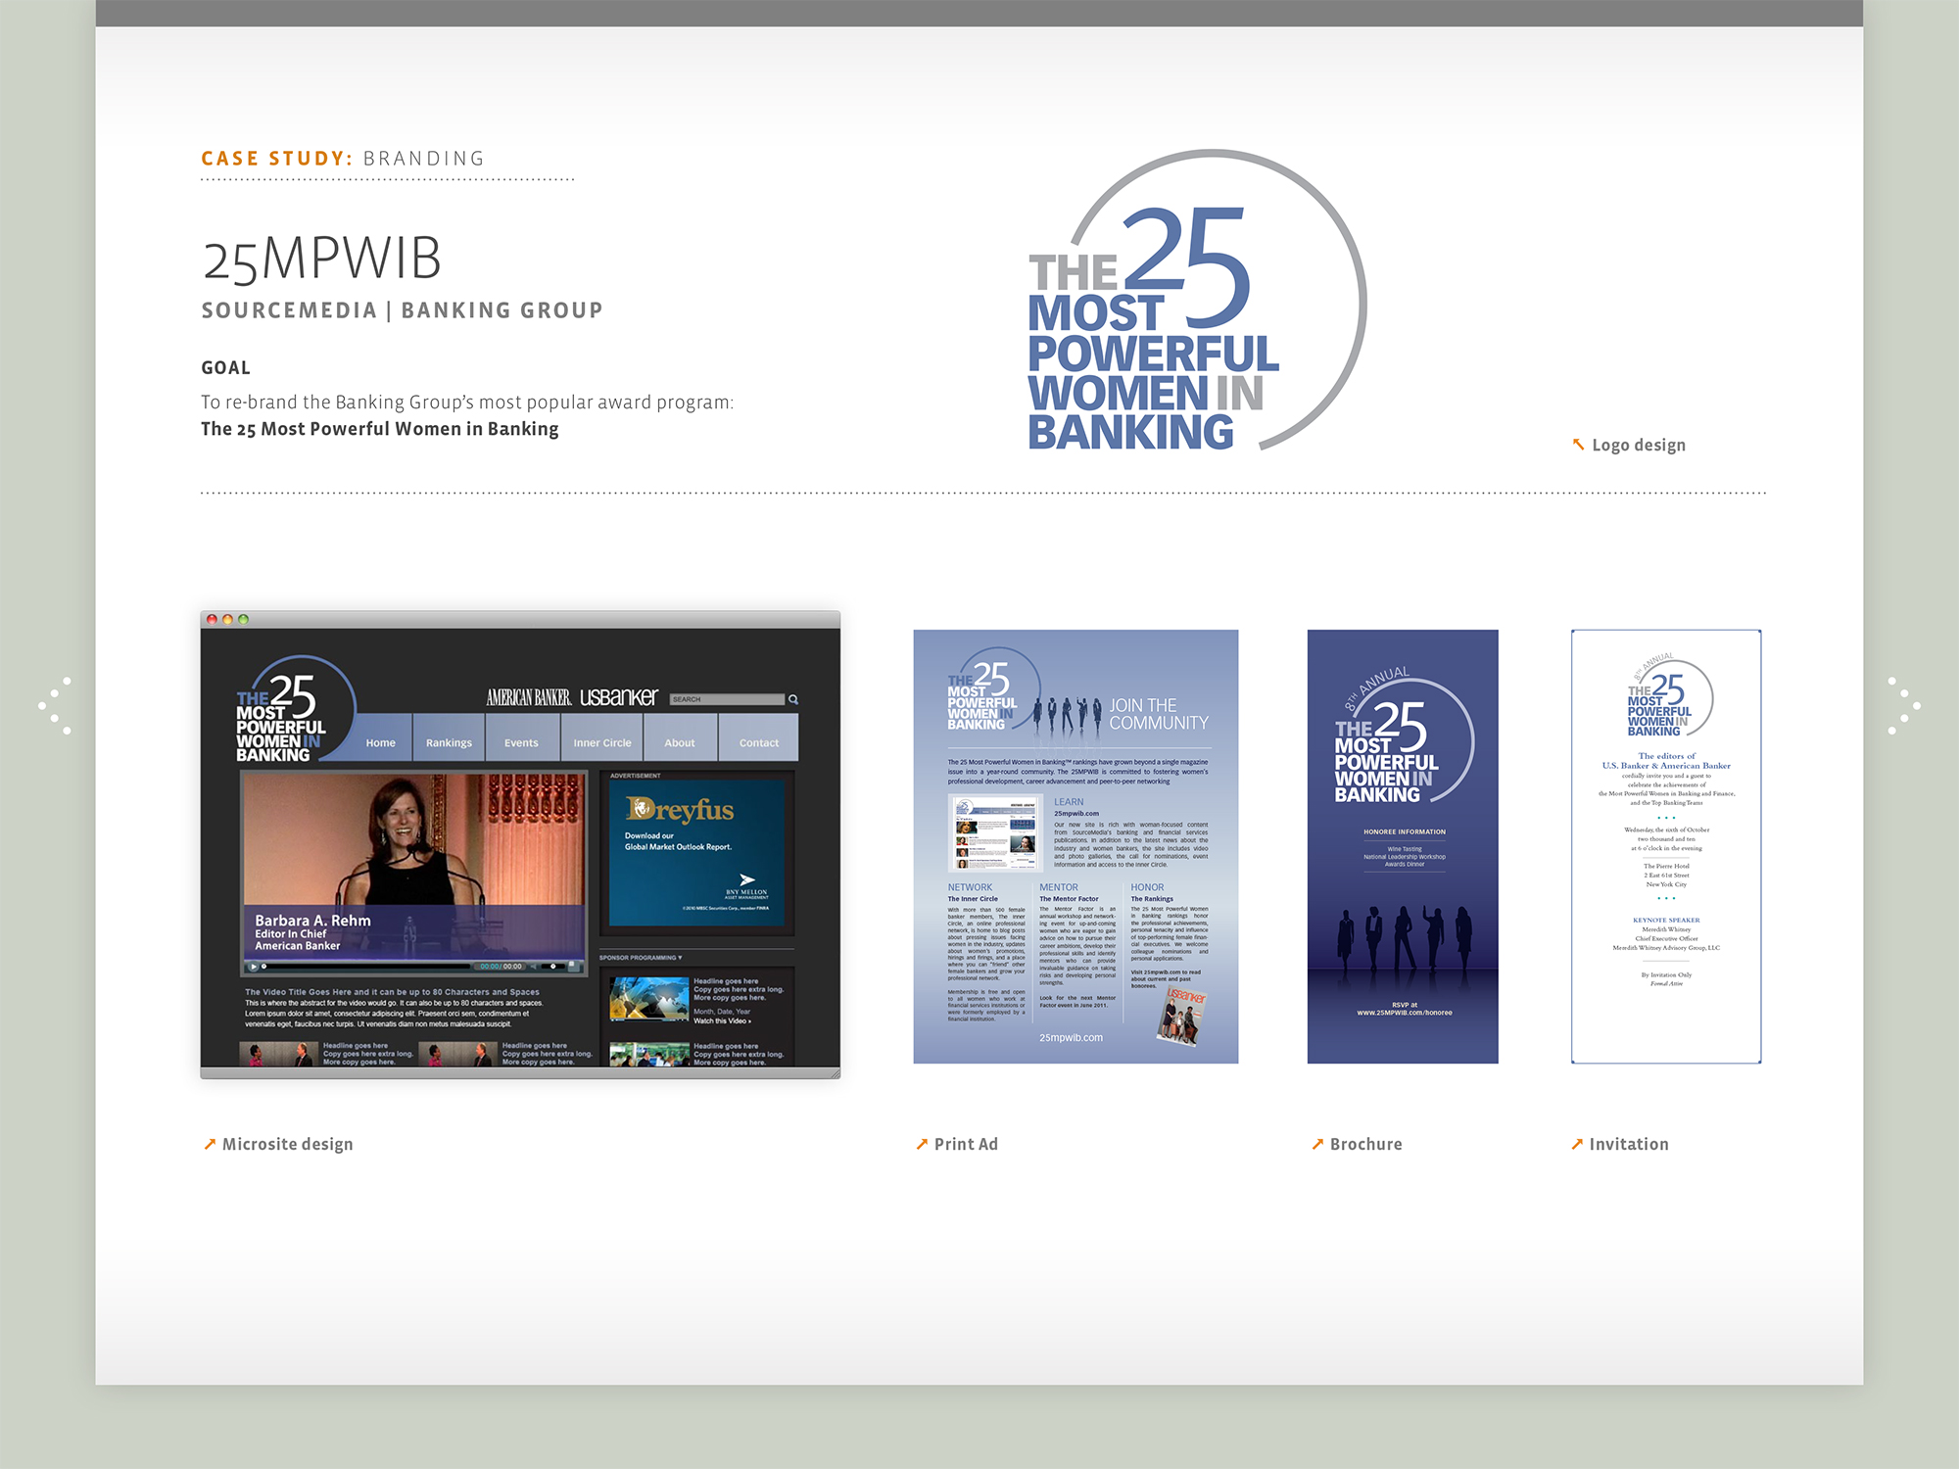1959x1469 pixels.
Task: Click the Microsite design caption
Action: coord(288,1145)
